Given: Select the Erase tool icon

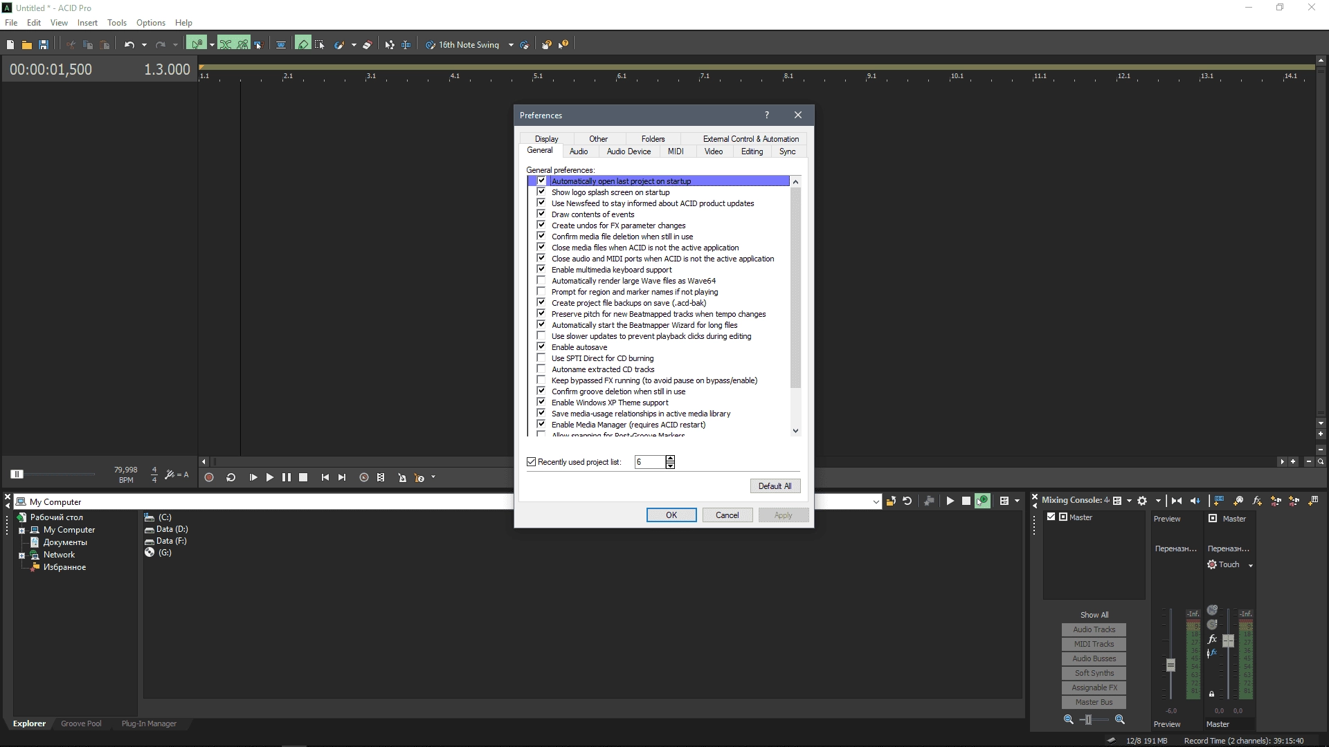Looking at the screenshot, I should coord(368,45).
